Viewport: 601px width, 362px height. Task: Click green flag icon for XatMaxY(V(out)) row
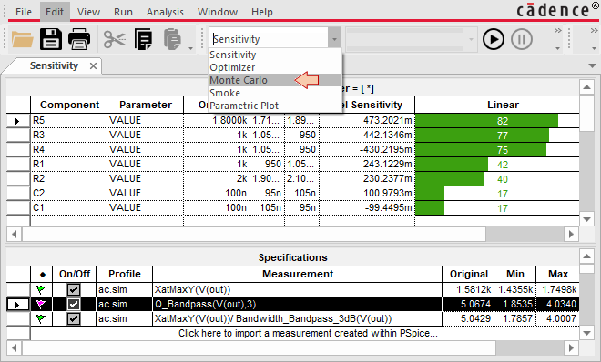[x=41, y=289]
